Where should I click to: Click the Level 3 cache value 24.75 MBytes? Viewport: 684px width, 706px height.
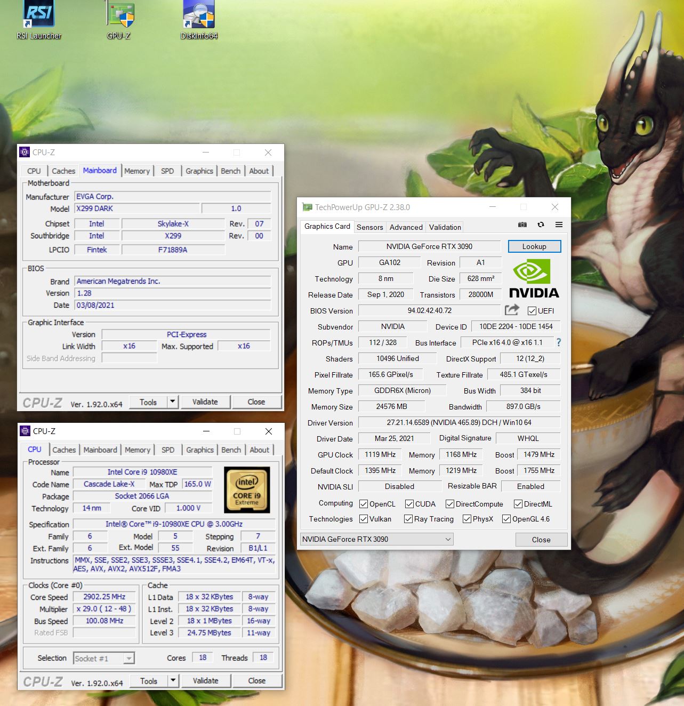click(x=209, y=632)
